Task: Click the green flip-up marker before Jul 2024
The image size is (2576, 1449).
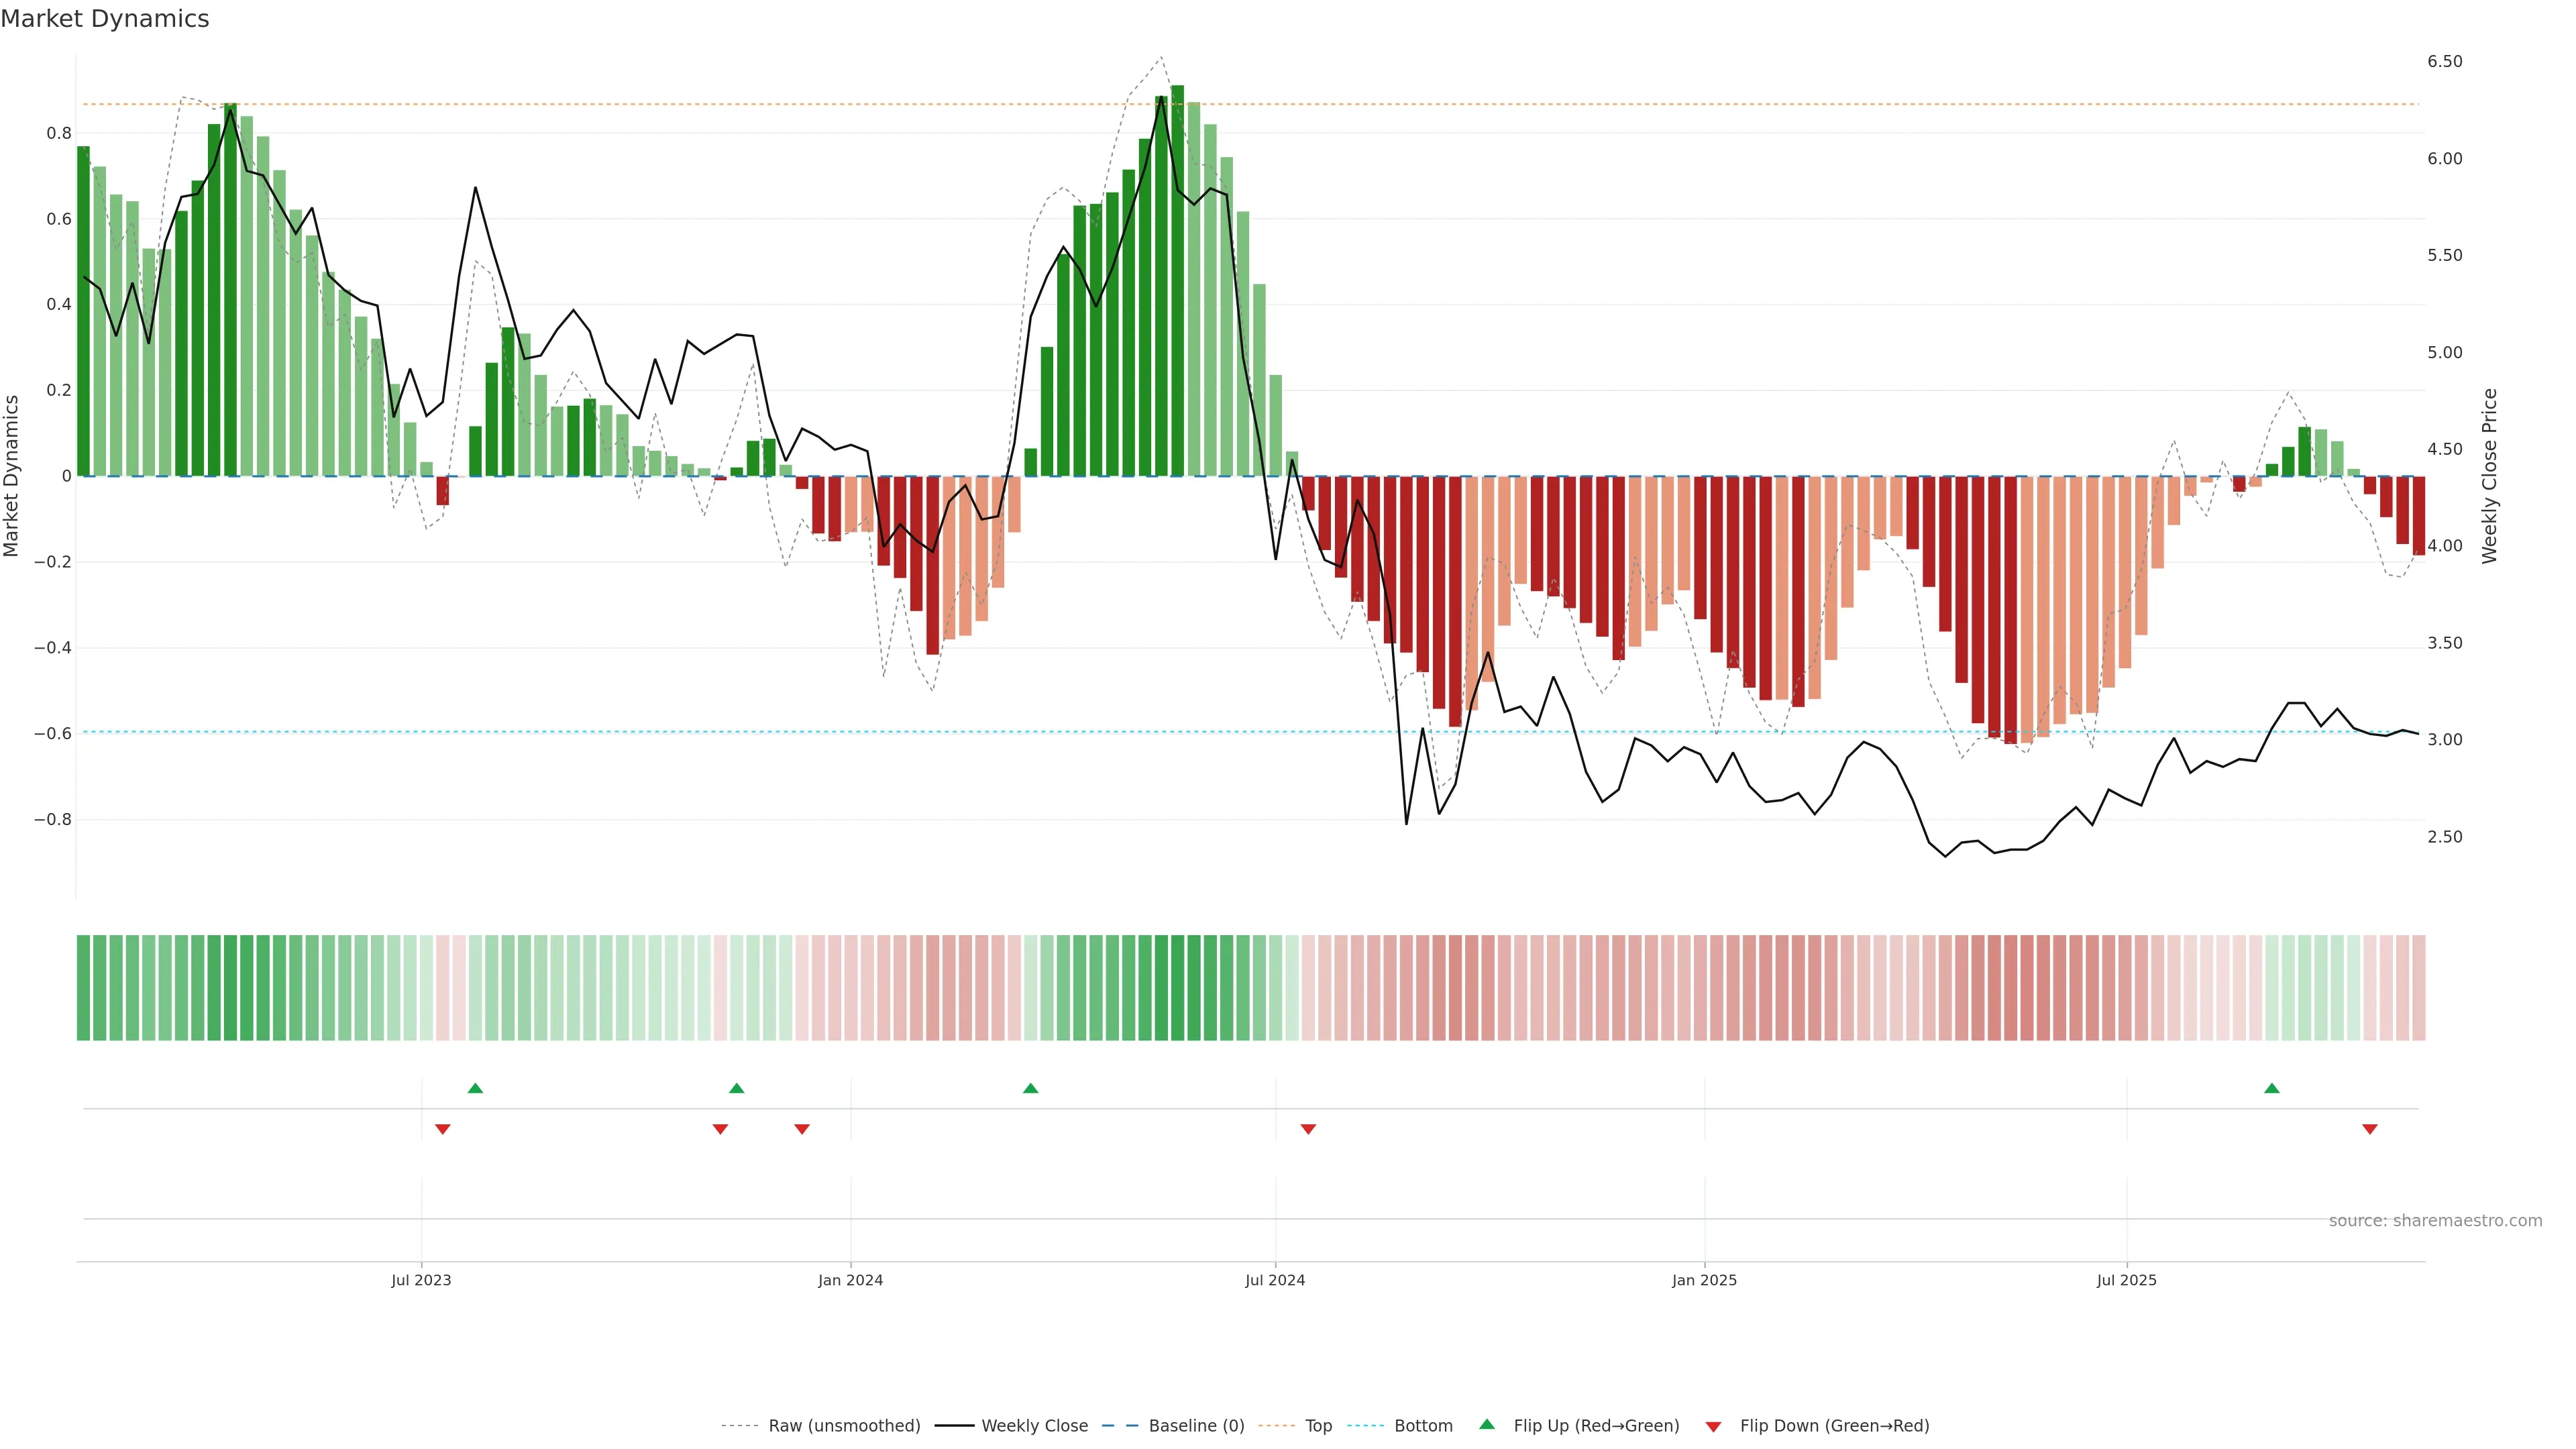Action: 1031,1088
